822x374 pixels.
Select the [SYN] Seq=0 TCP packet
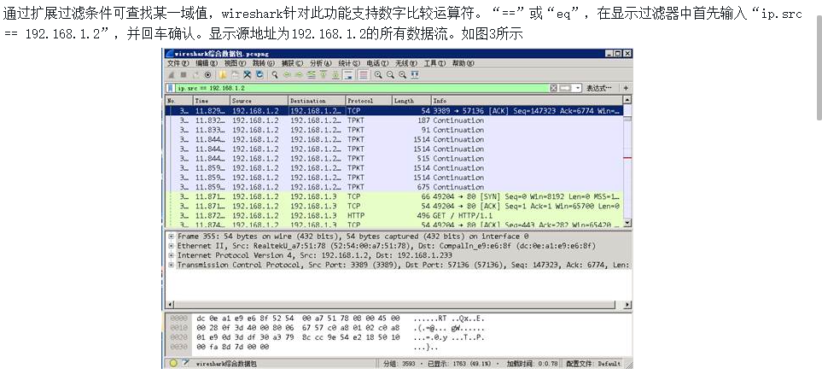(394, 196)
